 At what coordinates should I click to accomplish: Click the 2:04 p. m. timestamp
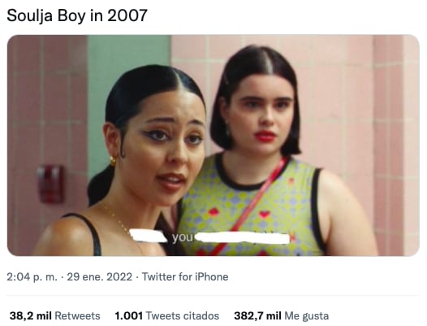(x=32, y=277)
